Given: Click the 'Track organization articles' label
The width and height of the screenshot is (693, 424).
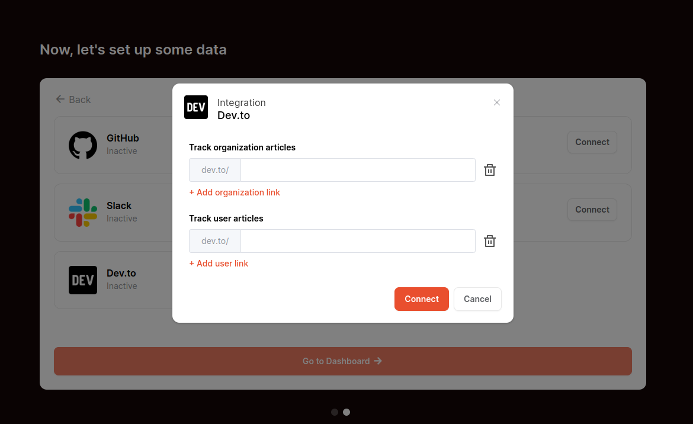Looking at the screenshot, I should (242, 147).
